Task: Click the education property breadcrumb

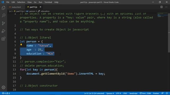Action: [45, 11]
